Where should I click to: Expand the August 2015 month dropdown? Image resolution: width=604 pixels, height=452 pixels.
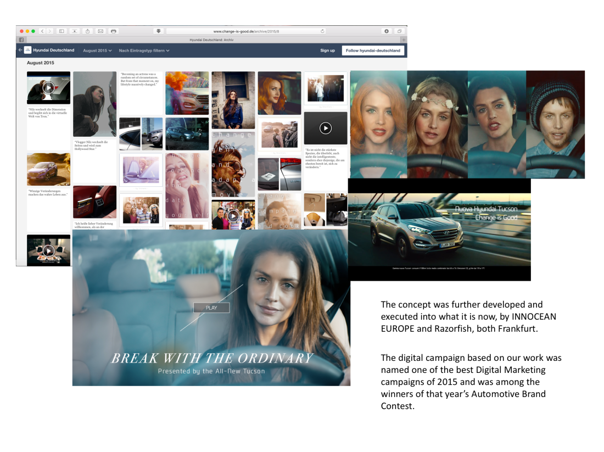tap(97, 51)
